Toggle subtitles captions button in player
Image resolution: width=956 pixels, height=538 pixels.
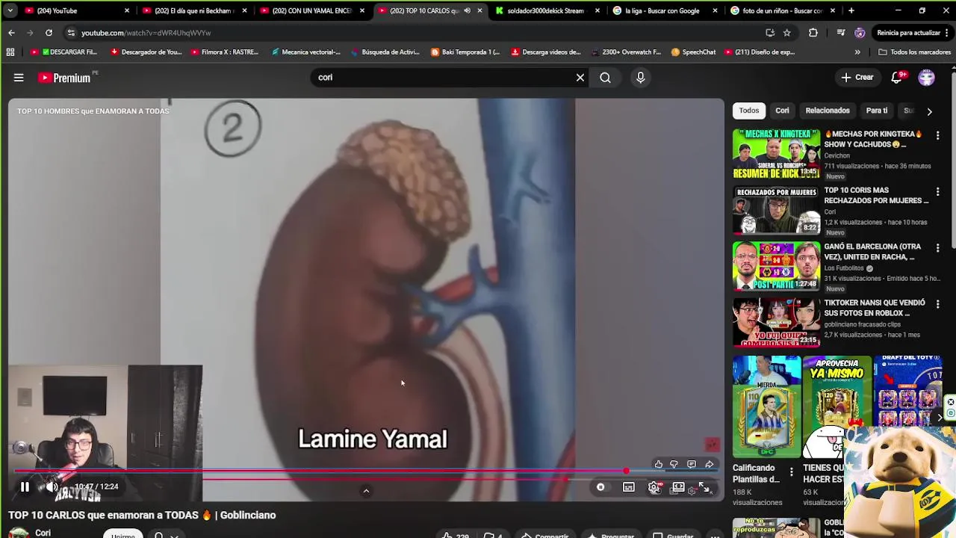629,487
